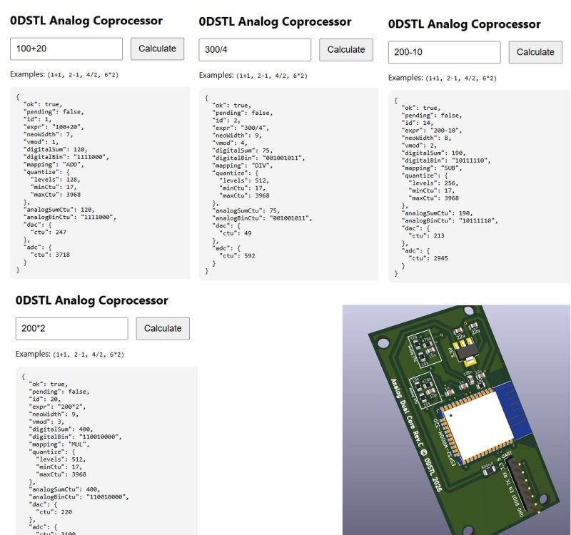This screenshot has width=571, height=535.
Task: Click Calculate button next to 100+20
Action: click(157, 49)
